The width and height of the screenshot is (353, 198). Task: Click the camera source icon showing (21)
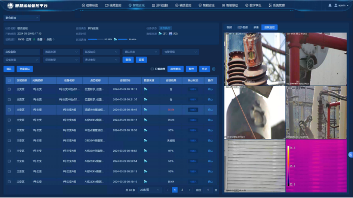(x=160, y=34)
